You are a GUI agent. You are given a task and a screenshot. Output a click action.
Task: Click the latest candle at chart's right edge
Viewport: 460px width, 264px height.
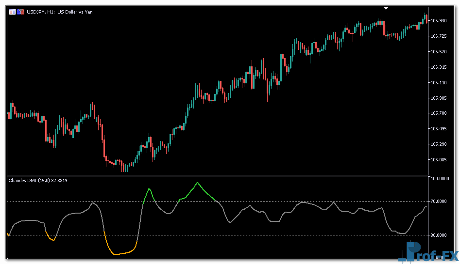point(426,18)
